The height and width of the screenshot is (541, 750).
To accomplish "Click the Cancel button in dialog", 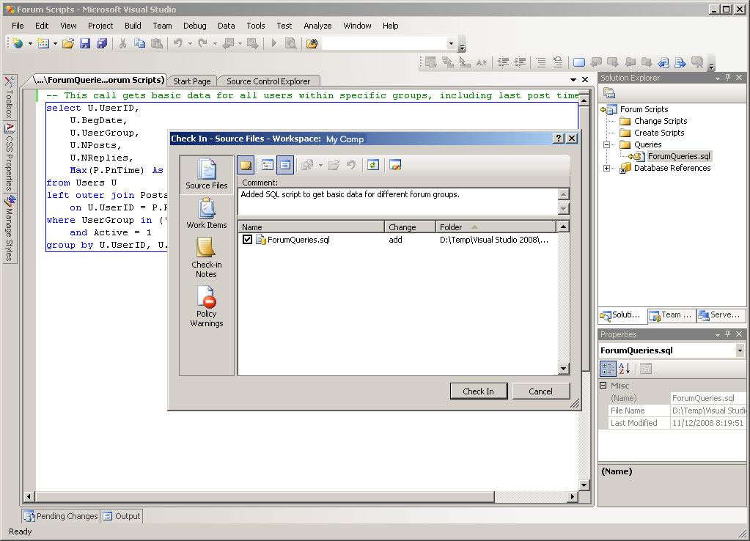I will [x=540, y=391].
